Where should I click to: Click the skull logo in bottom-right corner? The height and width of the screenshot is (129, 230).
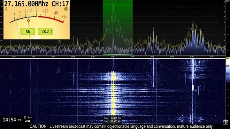tap(226, 122)
